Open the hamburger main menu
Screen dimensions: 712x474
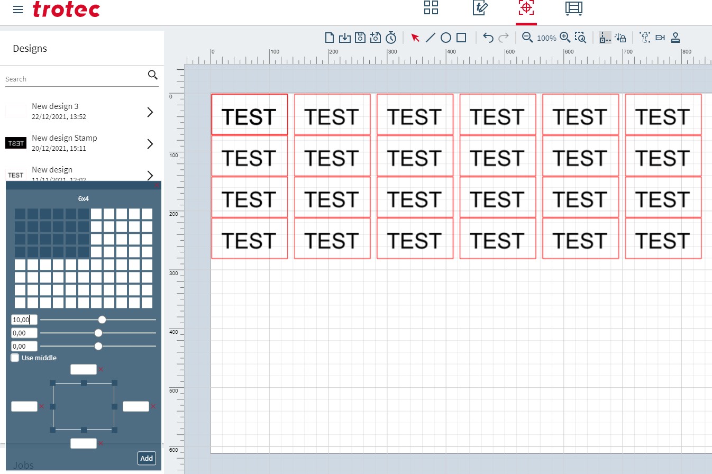(x=18, y=10)
